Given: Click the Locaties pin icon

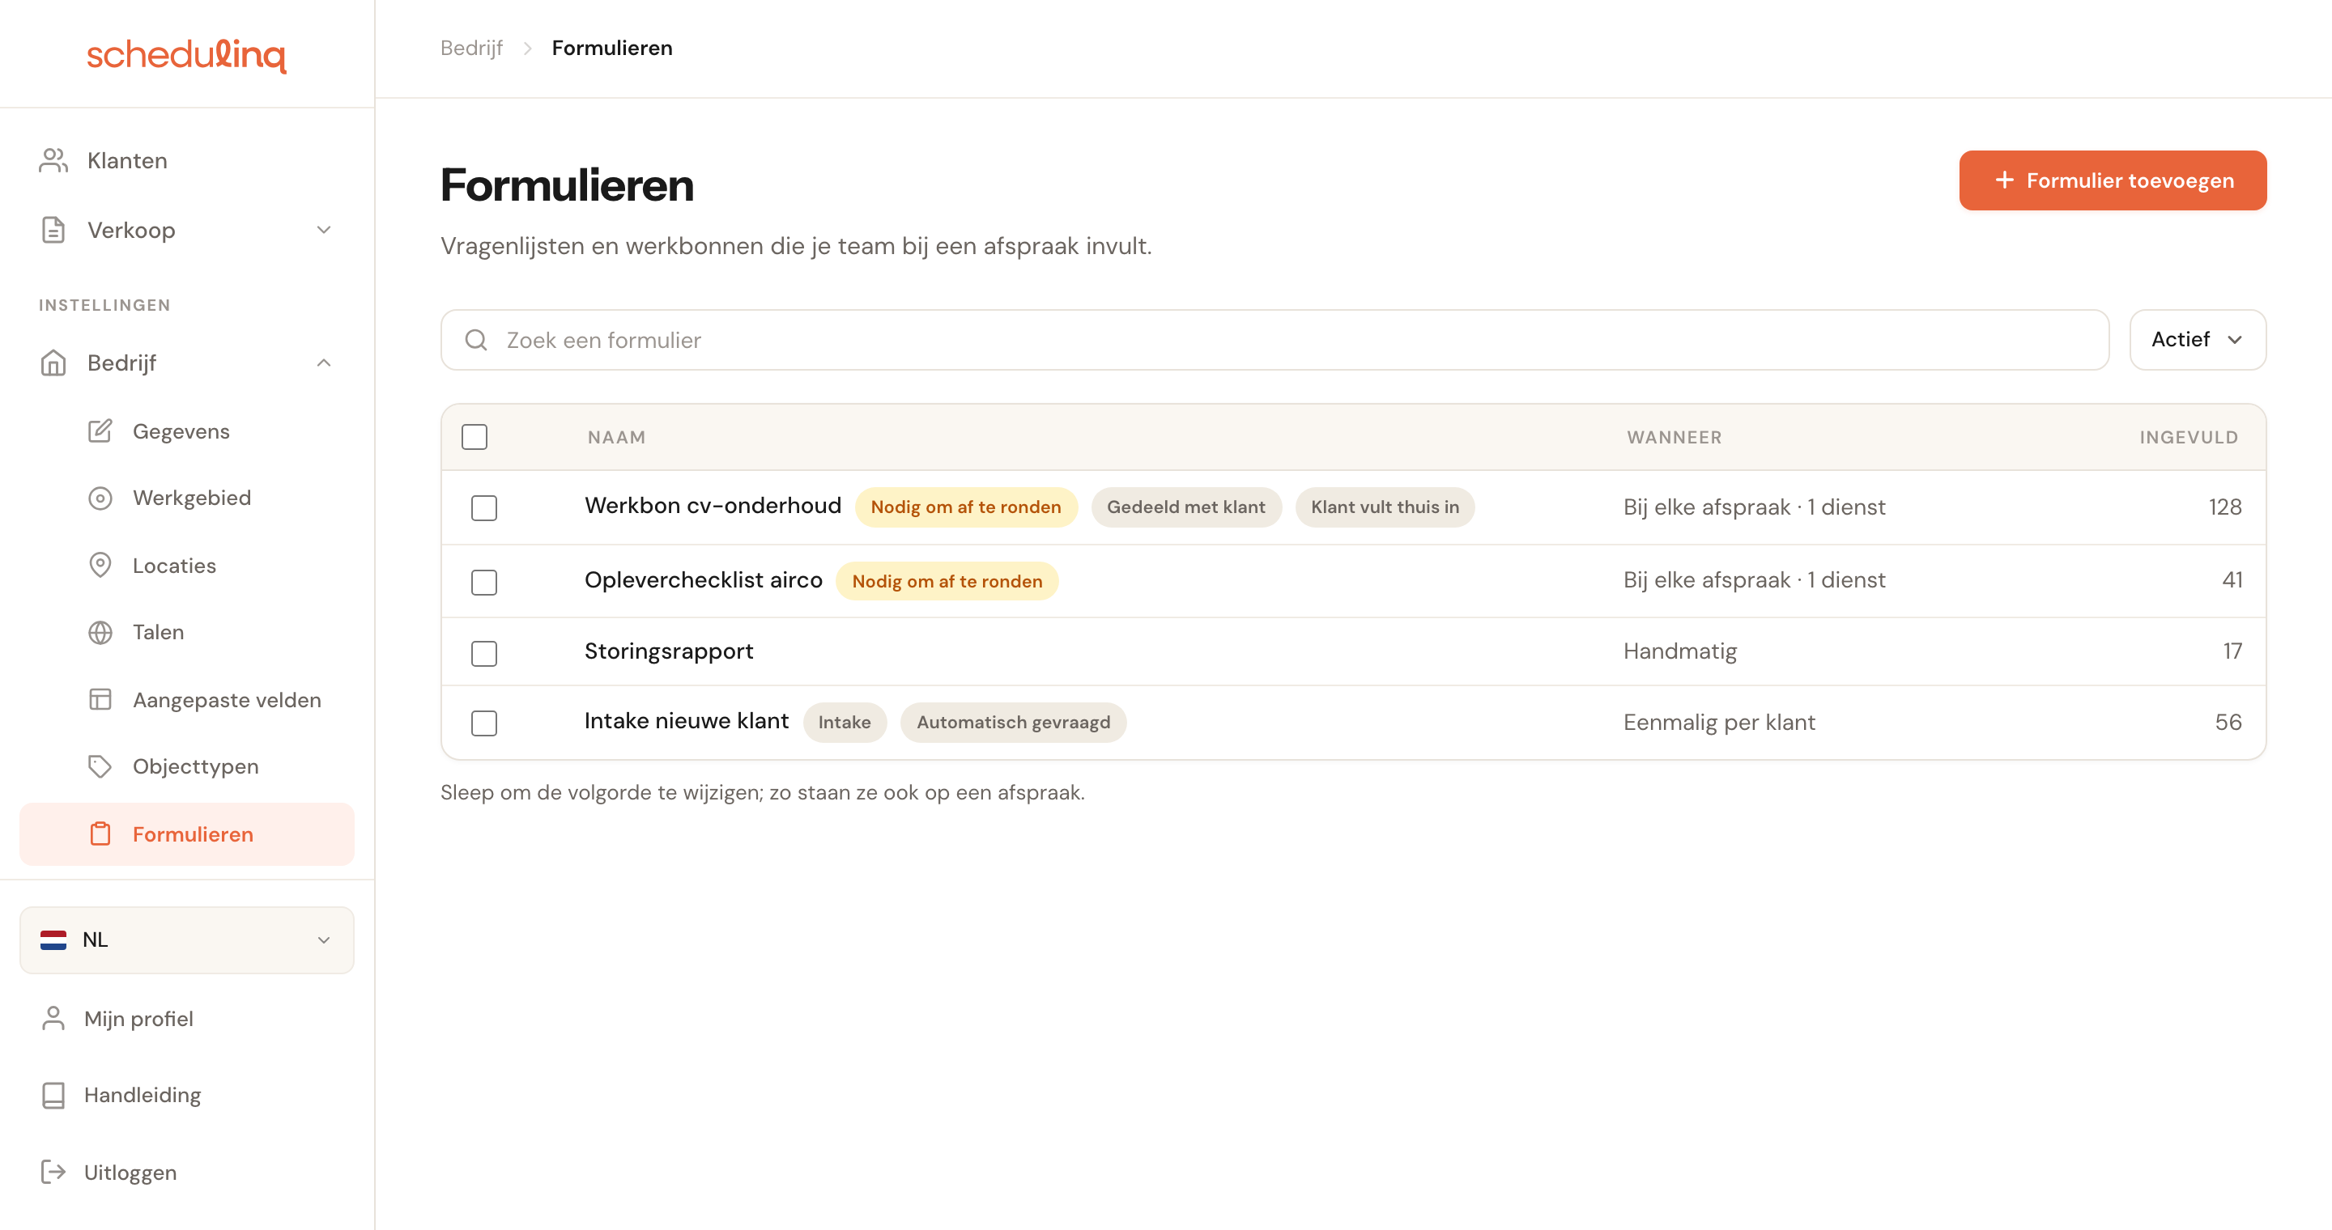Looking at the screenshot, I should click(100, 566).
